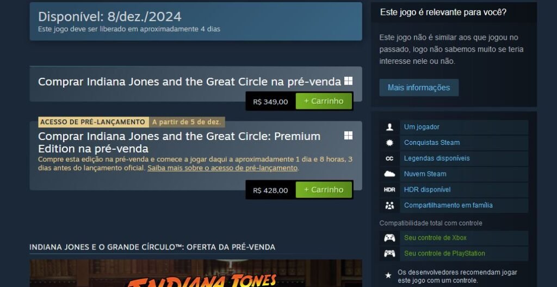The height and width of the screenshot is (287, 557).
Task: Add standard edition to cart for R$ 349,00
Action: 324,101
